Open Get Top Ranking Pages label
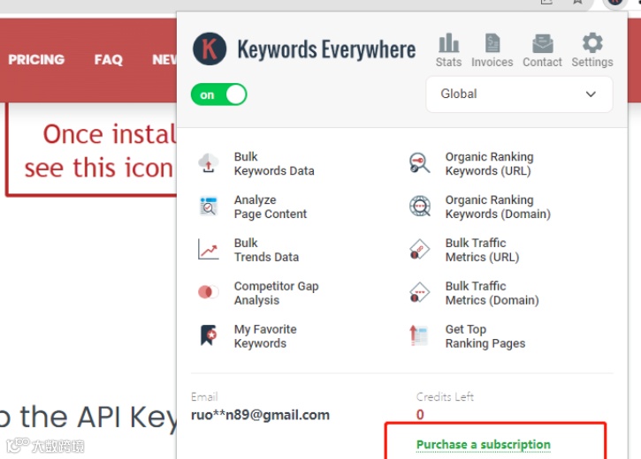The image size is (641, 459). pos(485,336)
